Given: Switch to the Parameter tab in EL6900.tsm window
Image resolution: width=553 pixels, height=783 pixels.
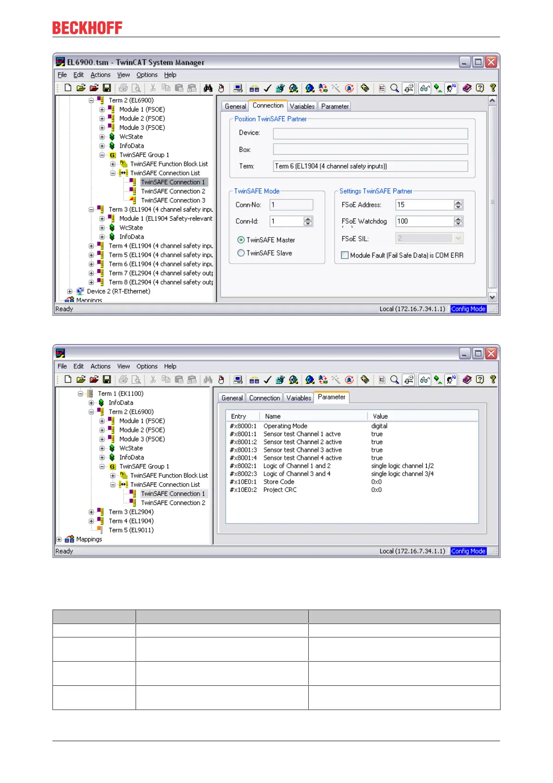Looking at the screenshot, I should pos(335,106).
